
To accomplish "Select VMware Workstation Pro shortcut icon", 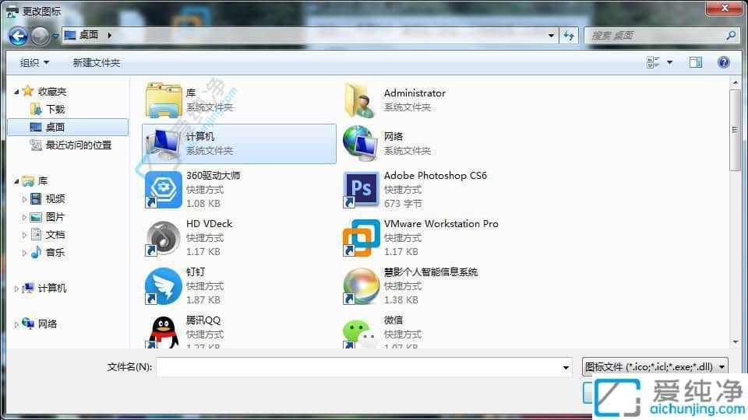I will point(361,238).
